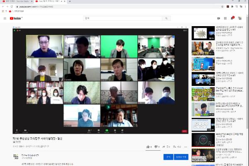249x166 pixels.
Task: Click the search magnifier button
Action: tap(166, 18)
